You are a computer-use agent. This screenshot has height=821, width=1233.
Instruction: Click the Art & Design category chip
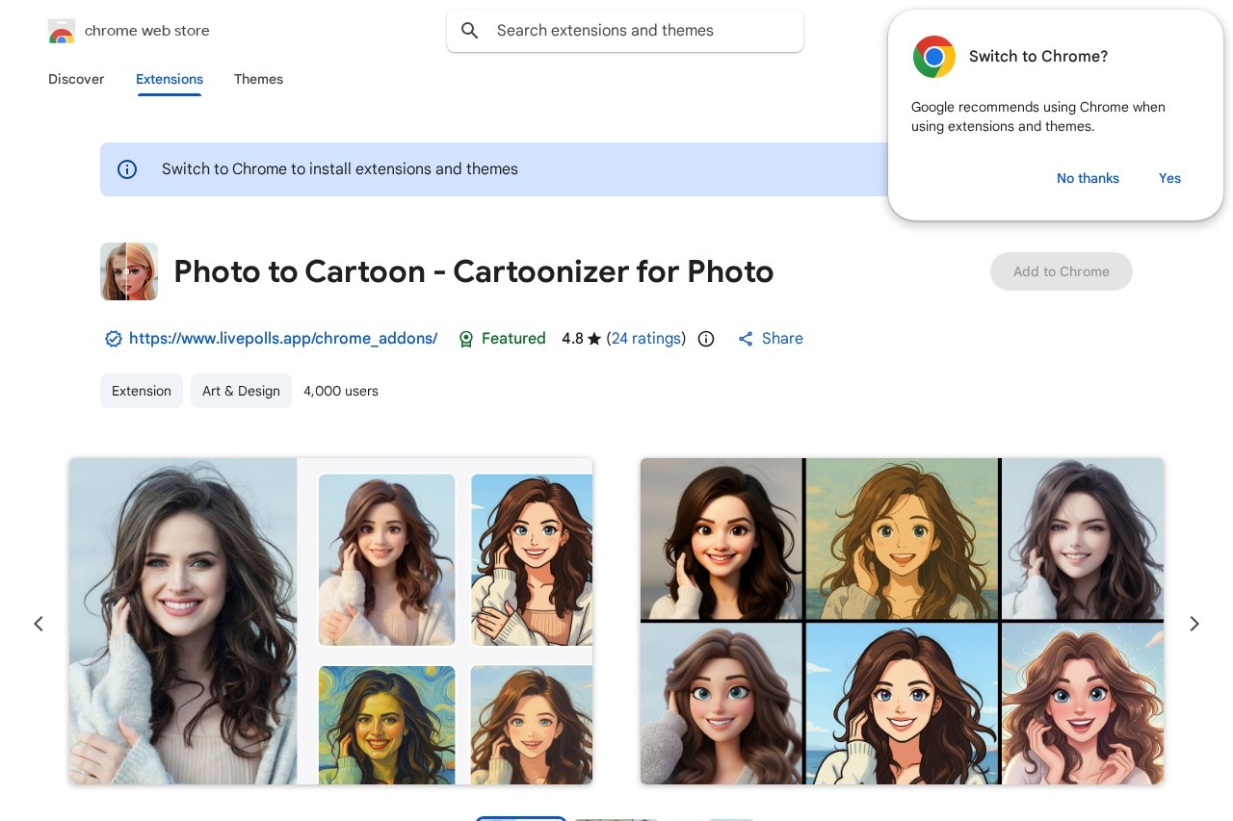241,391
